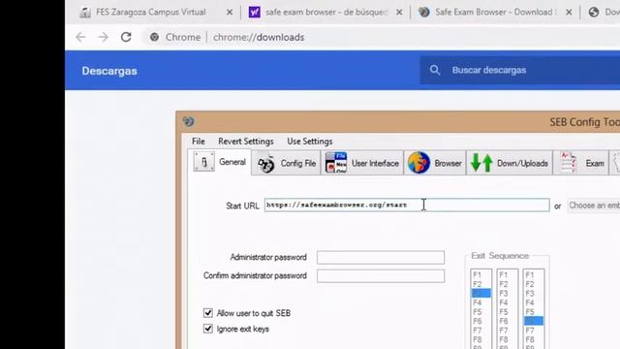The image size is (620, 349).
Task: Click the SEB Config Tool title bar icon
Action: pos(189,121)
